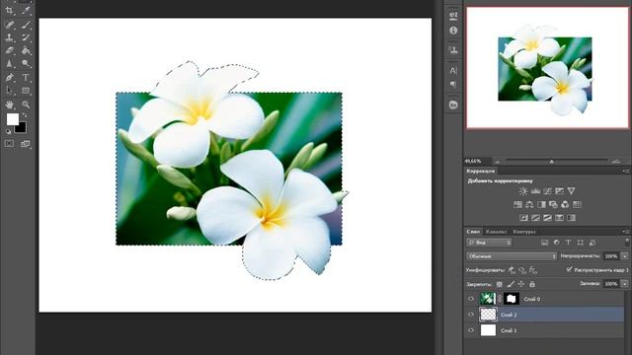Viewport: 632px width, 355px height.
Task: Switch to the Channels tab
Action: coord(496,232)
